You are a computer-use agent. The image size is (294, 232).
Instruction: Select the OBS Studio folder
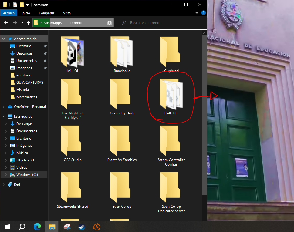click(x=73, y=143)
